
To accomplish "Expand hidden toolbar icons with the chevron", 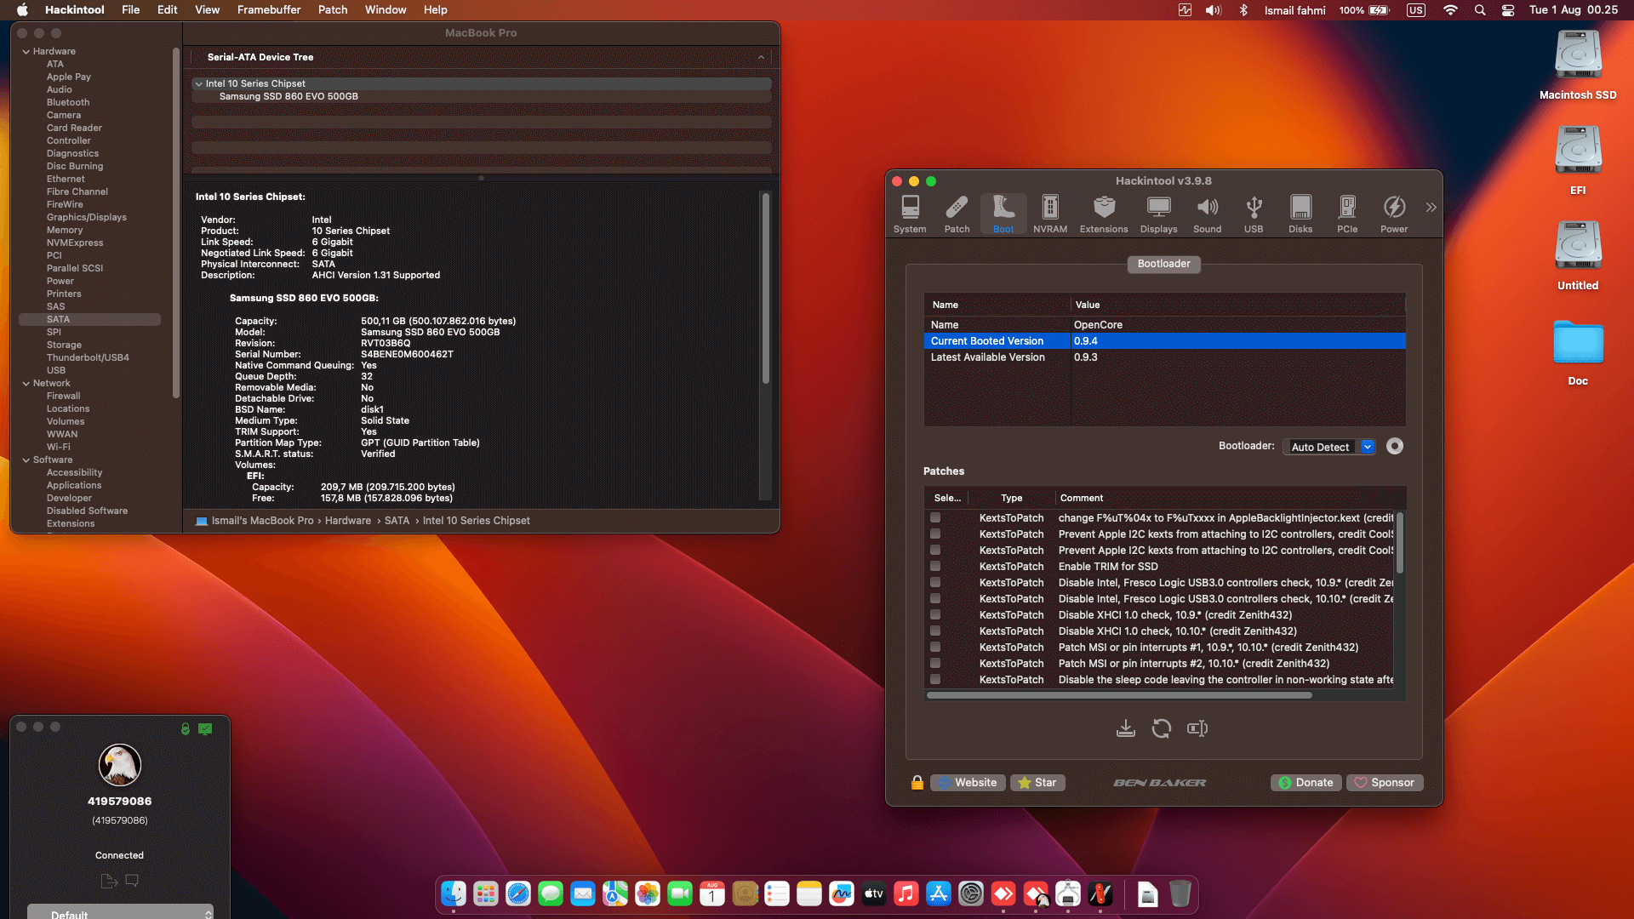I will click(x=1431, y=207).
